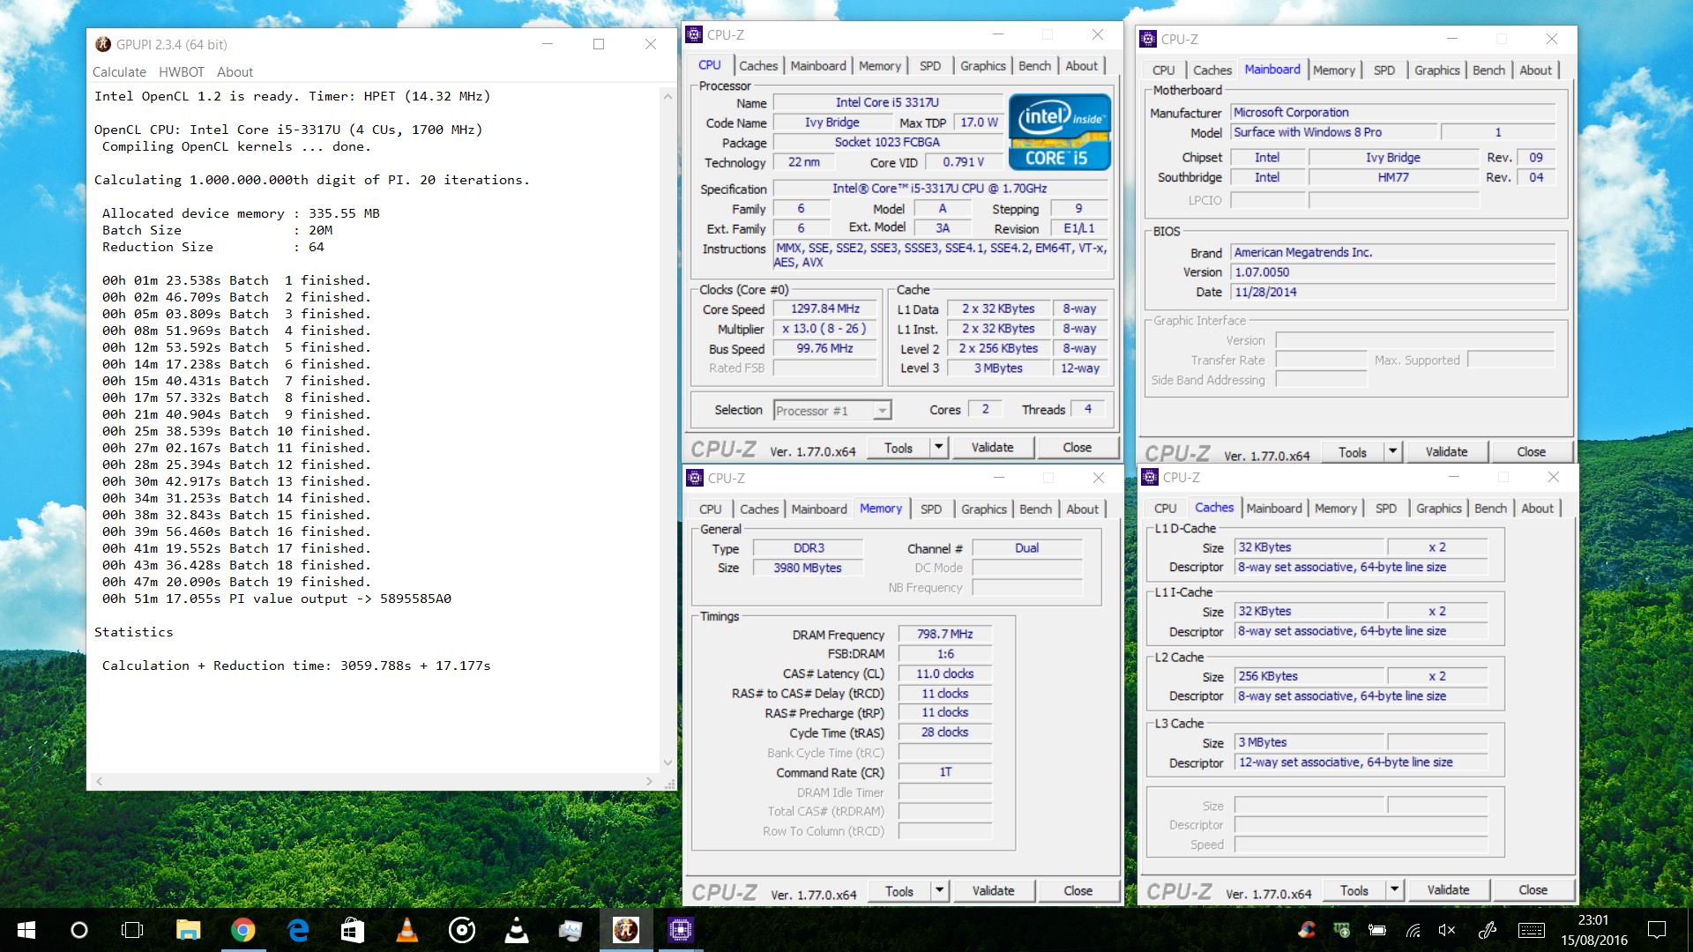Expand Tools dropdown arrow in Caches window
Image resolution: width=1693 pixels, height=952 pixels.
(1395, 889)
